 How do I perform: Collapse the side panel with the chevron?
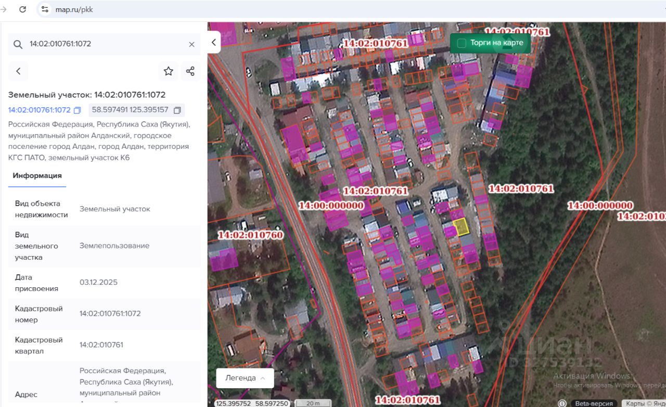pyautogui.click(x=214, y=42)
